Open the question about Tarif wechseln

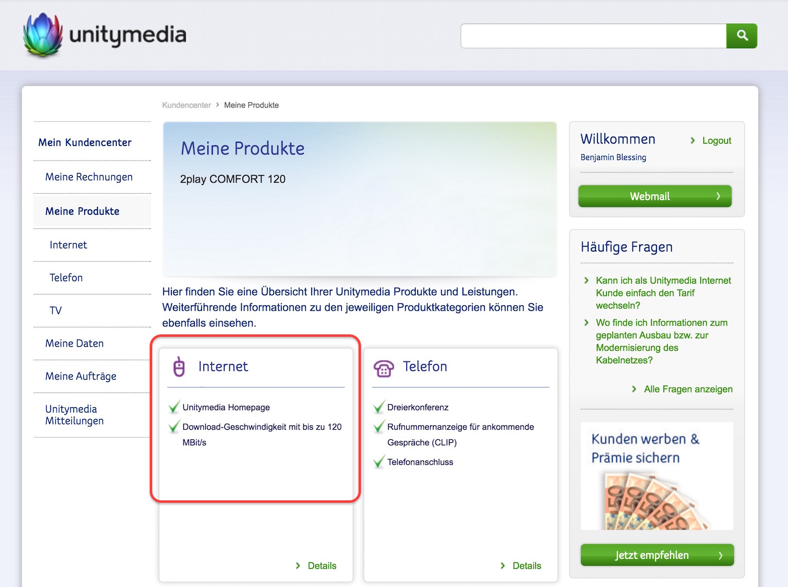(x=663, y=293)
